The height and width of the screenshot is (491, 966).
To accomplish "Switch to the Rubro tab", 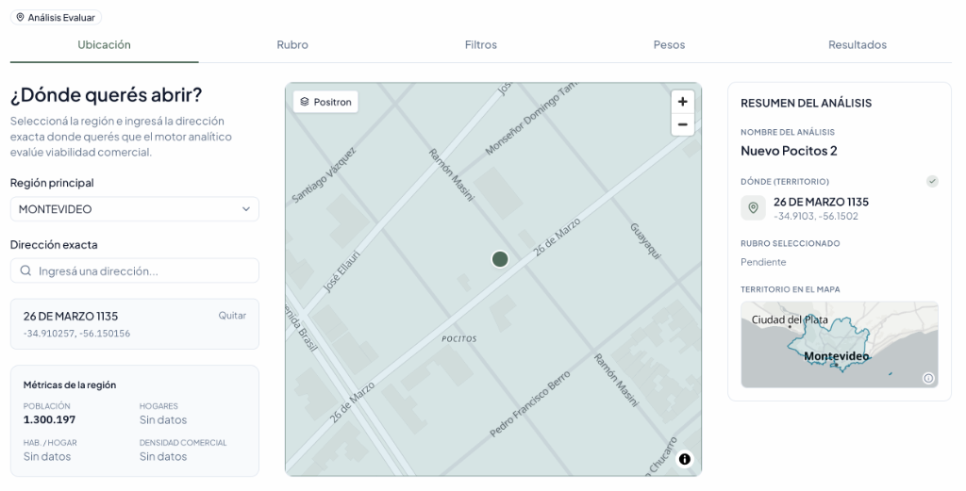I will tap(292, 45).
